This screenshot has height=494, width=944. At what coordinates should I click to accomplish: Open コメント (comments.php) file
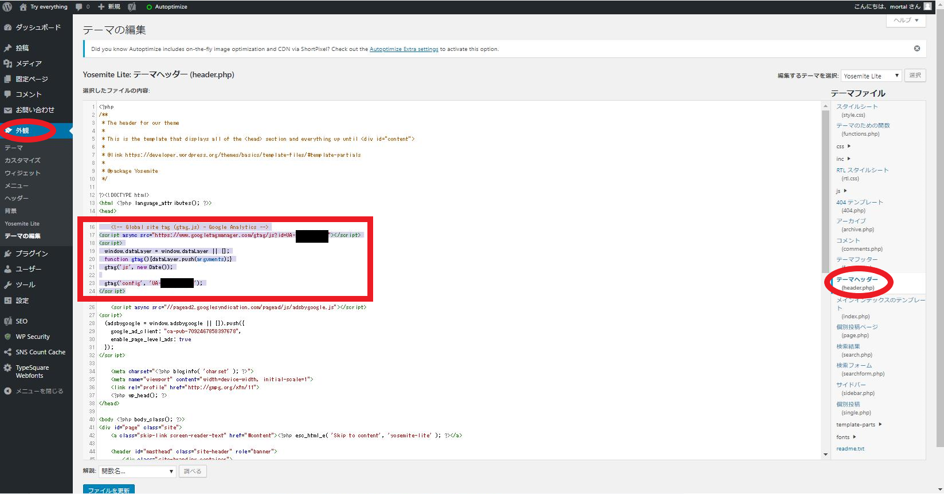pyautogui.click(x=859, y=244)
